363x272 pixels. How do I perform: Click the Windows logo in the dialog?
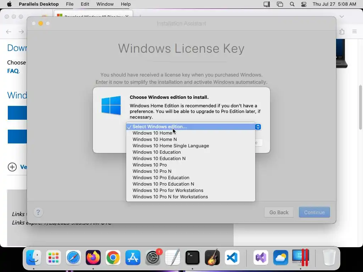pyautogui.click(x=111, y=105)
